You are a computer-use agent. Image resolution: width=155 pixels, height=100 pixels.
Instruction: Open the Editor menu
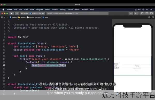[47, 10]
